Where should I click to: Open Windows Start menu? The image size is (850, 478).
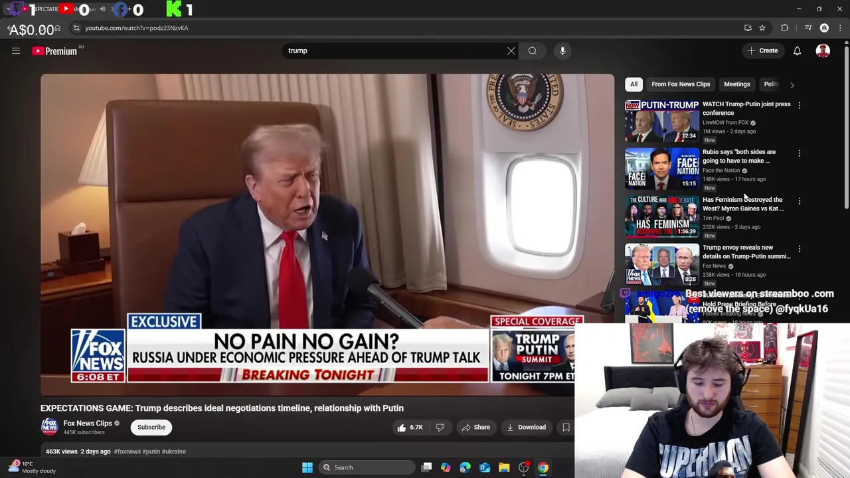pyautogui.click(x=307, y=467)
